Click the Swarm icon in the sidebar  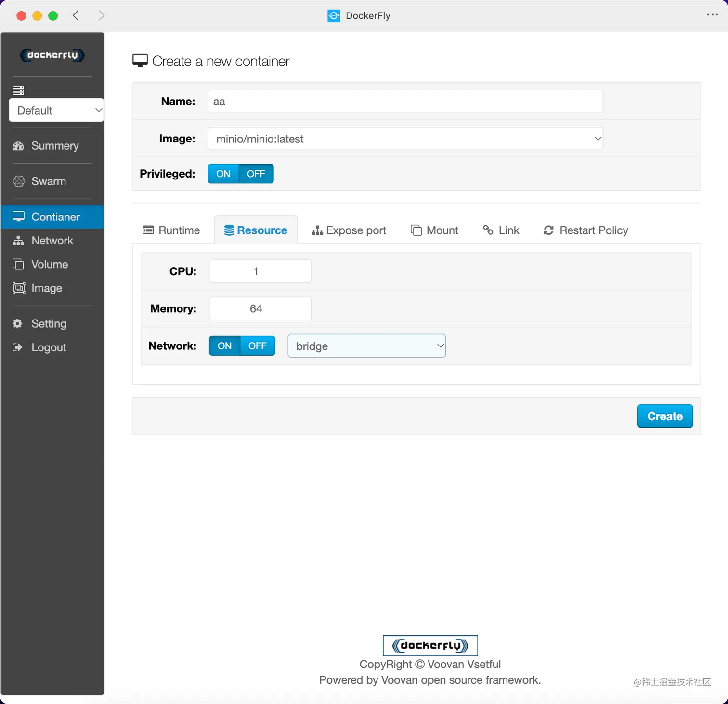pos(19,181)
